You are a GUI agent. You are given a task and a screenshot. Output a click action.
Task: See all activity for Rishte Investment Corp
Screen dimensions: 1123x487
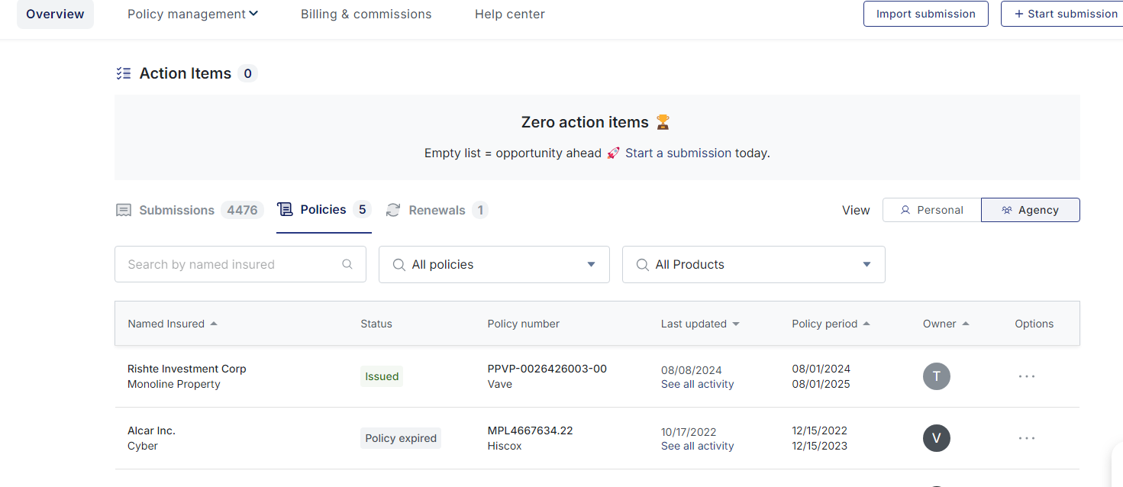click(697, 385)
